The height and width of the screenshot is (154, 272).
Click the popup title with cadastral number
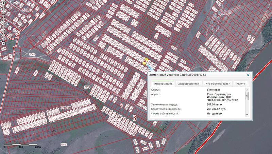[178, 75]
